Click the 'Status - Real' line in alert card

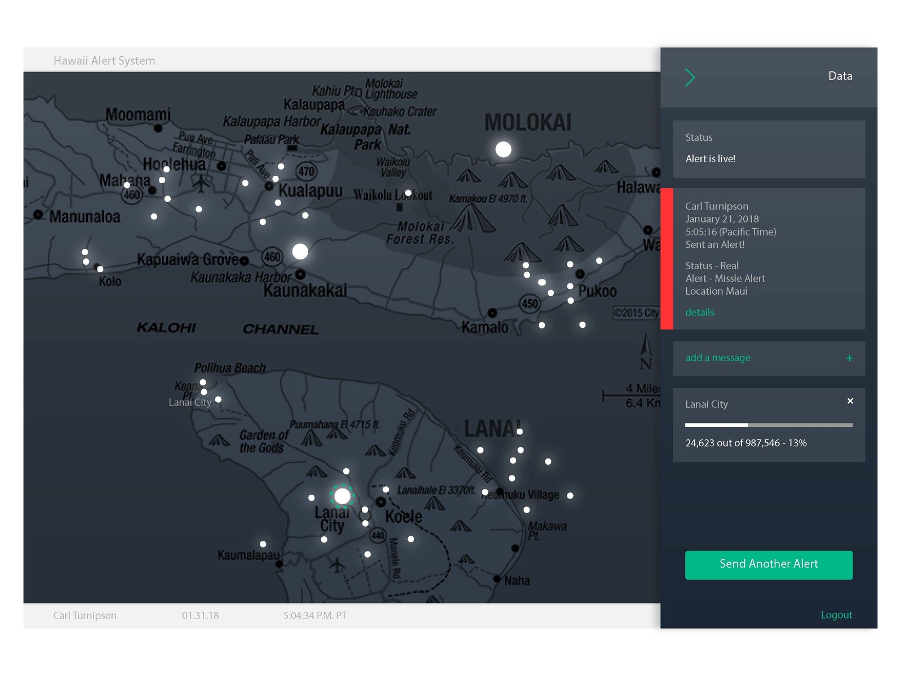point(712,266)
